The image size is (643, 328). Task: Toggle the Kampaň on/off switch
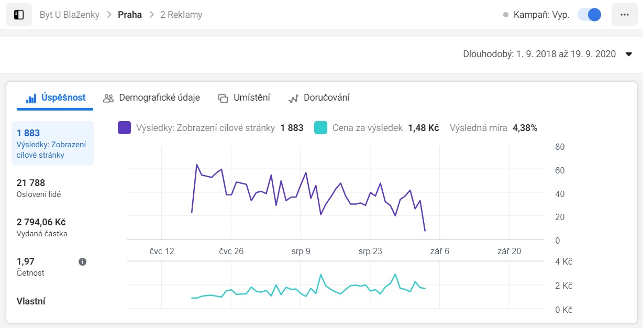tap(589, 15)
